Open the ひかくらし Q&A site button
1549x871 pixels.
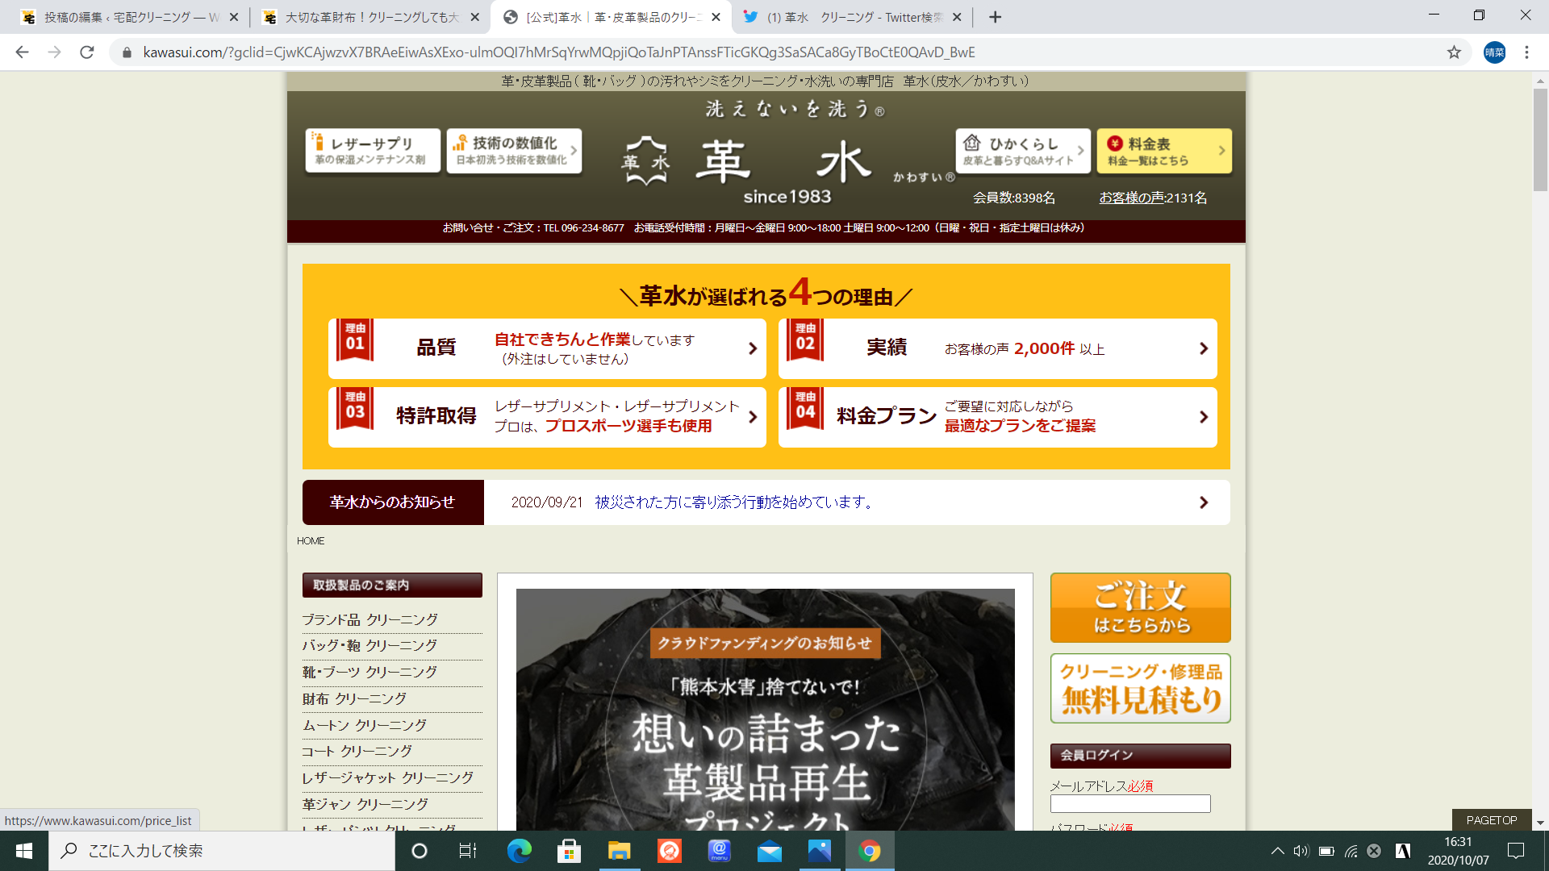[1023, 151]
